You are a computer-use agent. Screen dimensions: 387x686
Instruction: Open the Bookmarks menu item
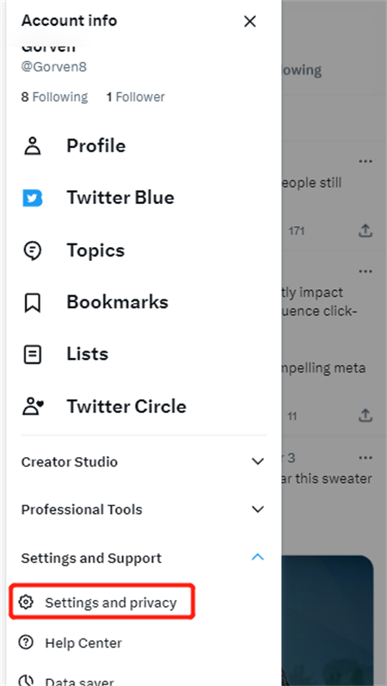pyautogui.click(x=117, y=302)
